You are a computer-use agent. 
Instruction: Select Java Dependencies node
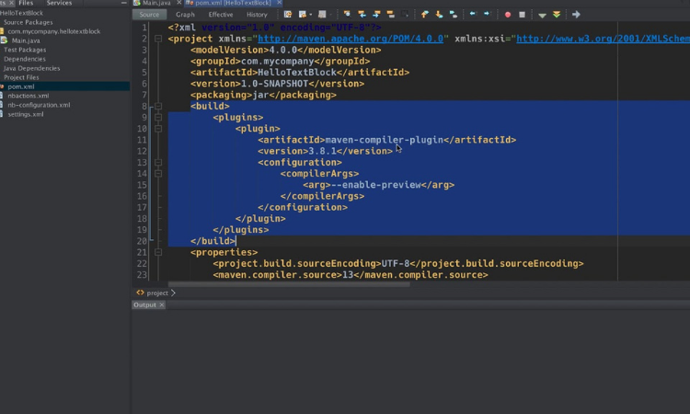click(31, 68)
